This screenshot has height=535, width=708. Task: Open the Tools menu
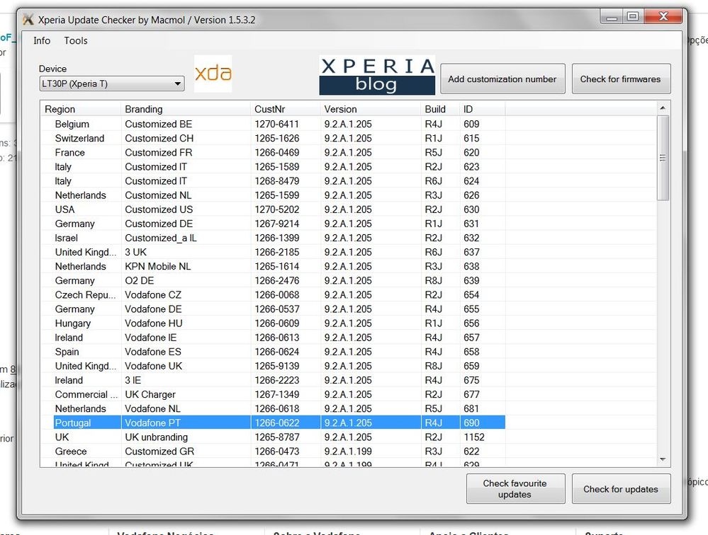[76, 41]
